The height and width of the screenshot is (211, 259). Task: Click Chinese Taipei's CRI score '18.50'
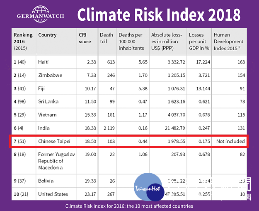(90, 142)
